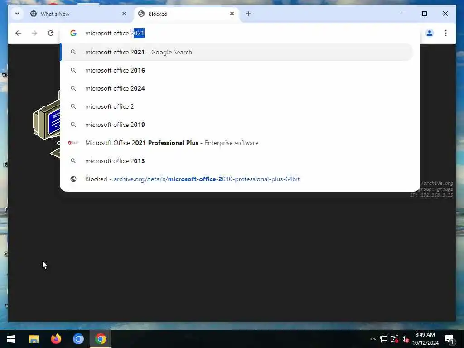Click the magnifier icon beside 'microsoft office 2016'
The image size is (464, 348).
point(73,70)
